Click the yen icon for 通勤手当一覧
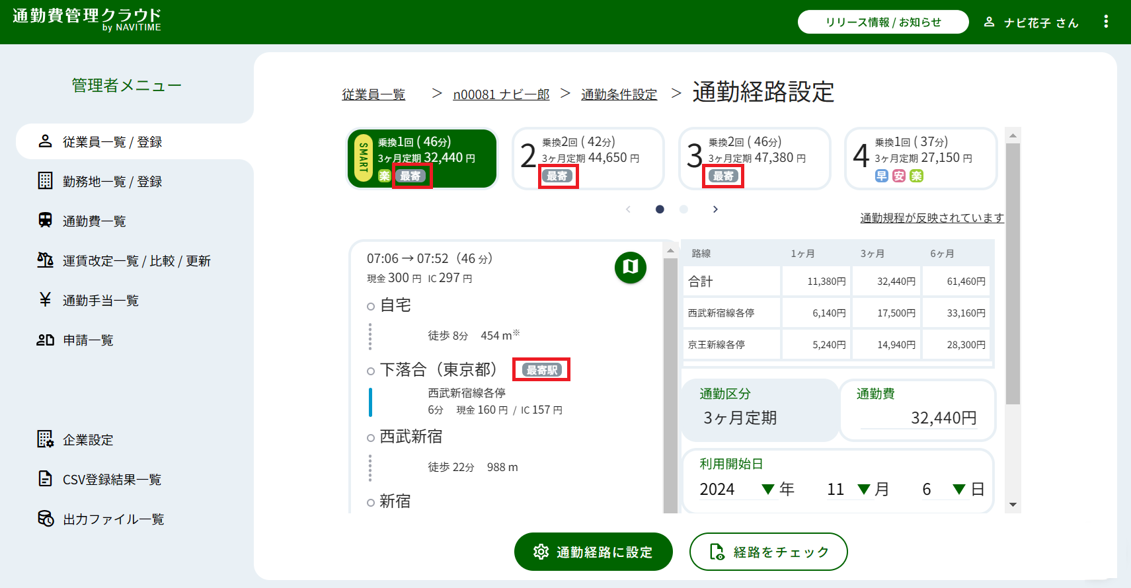Viewport: 1131px width, 588px height. [x=45, y=300]
